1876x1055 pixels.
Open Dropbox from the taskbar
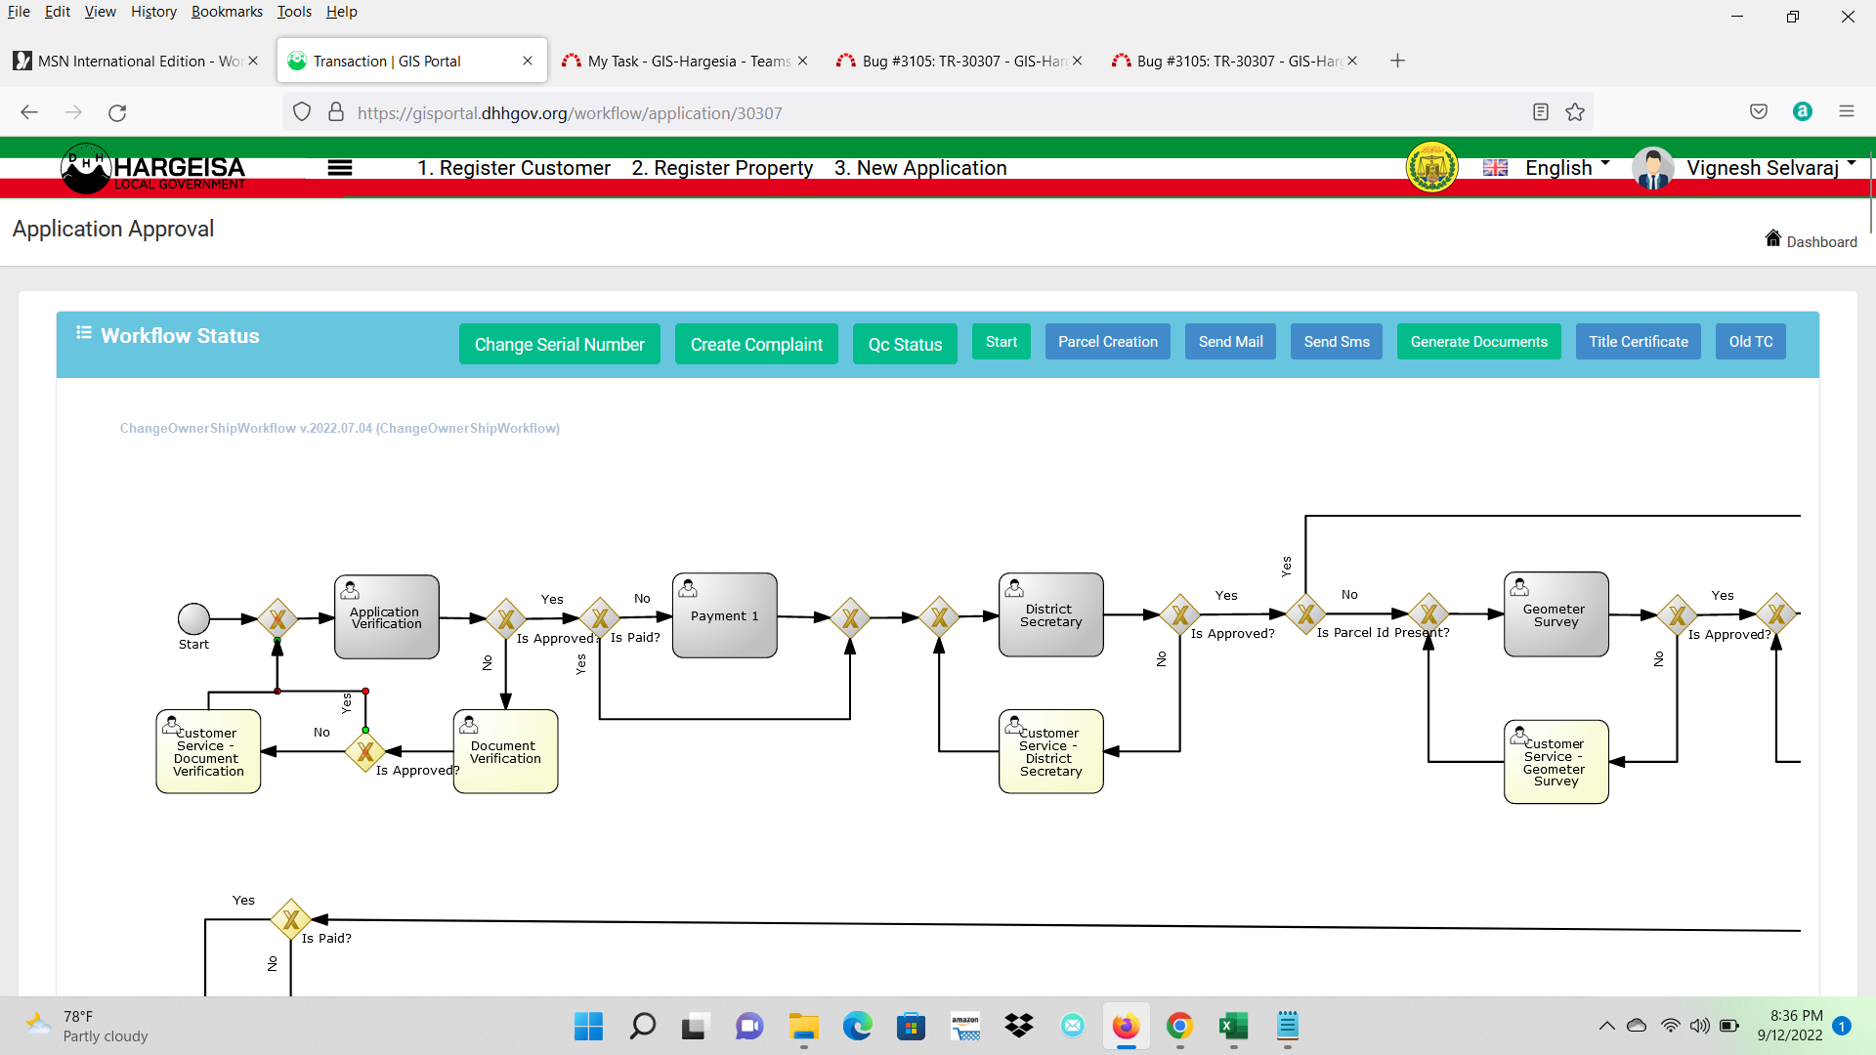(1018, 1026)
